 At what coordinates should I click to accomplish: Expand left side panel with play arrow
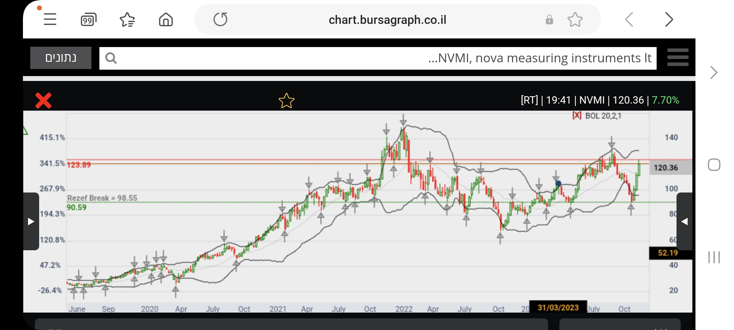[x=31, y=221]
